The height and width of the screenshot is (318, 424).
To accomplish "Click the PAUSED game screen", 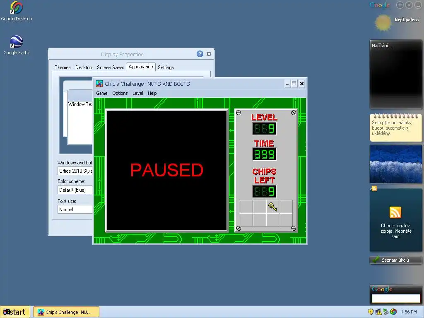I will 167,170.
